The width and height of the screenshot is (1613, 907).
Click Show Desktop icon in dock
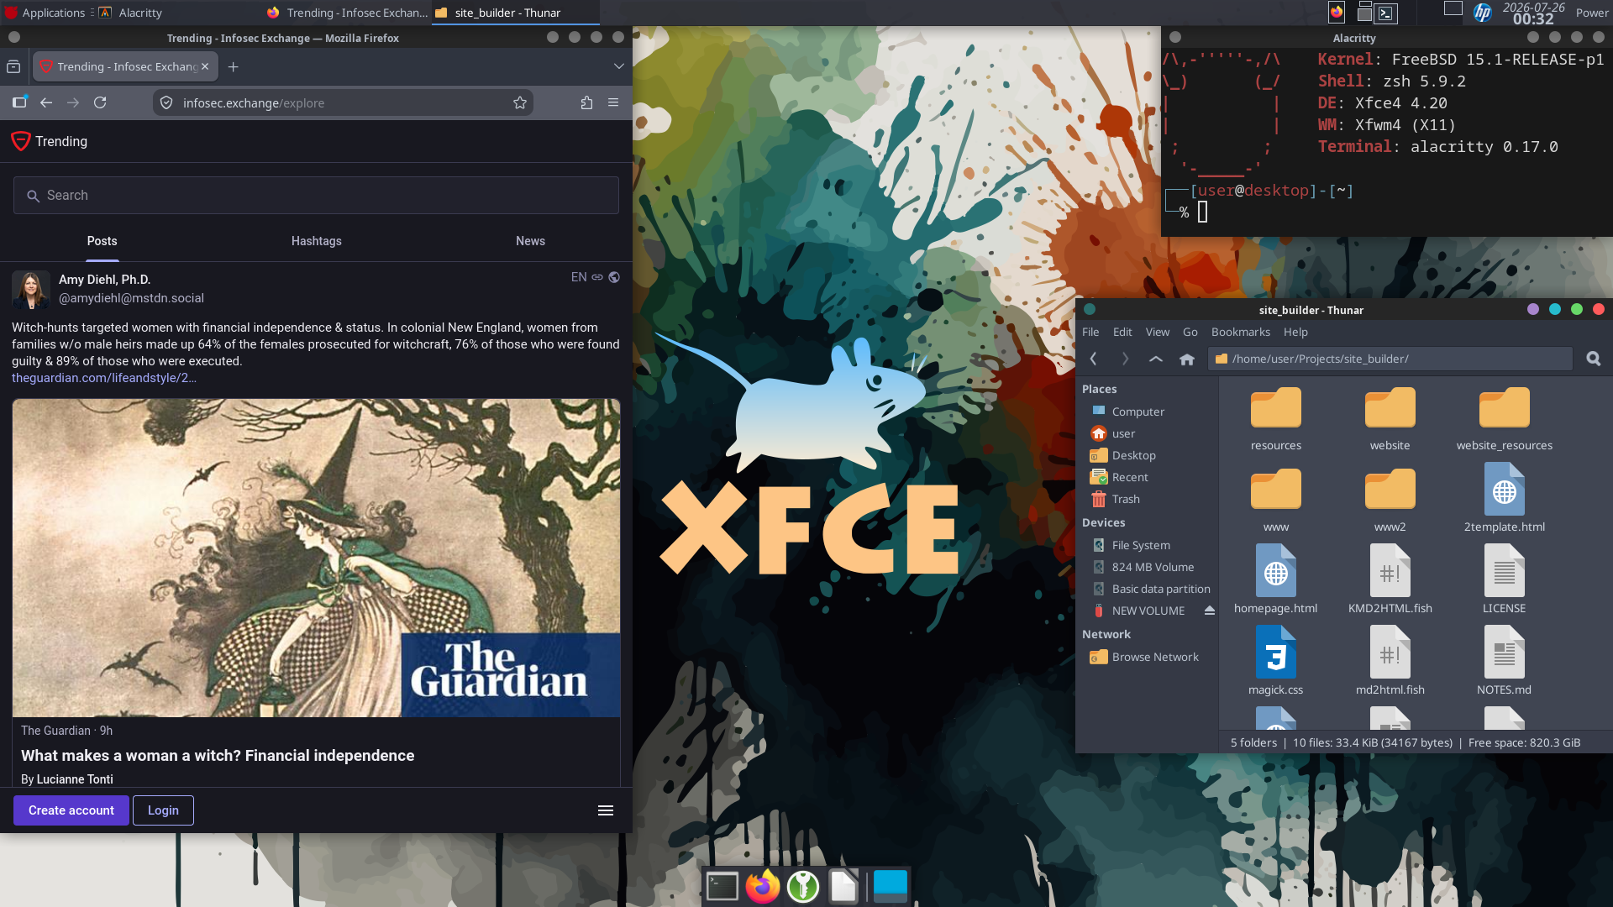(891, 887)
